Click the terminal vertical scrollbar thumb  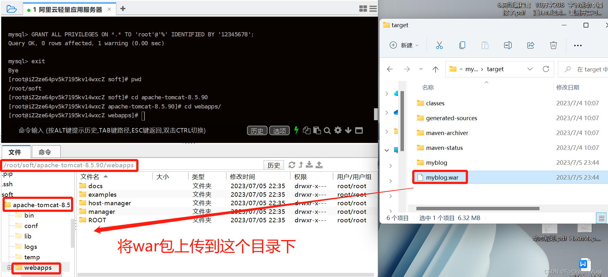[x=376, y=114]
